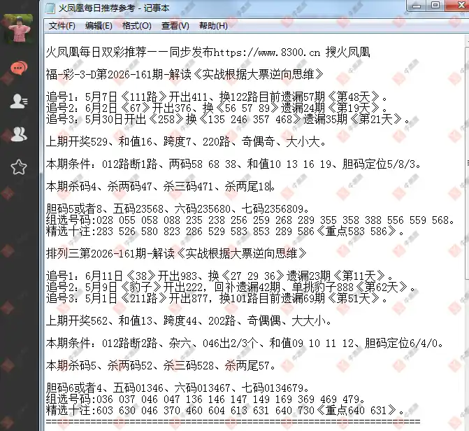Click the line 组选号码:036 037 046

tap(205, 400)
